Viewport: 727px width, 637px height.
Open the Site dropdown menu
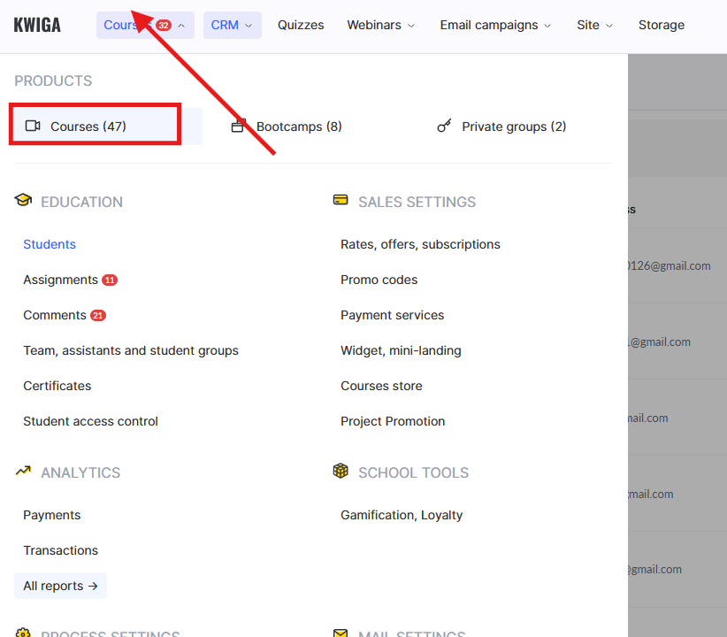[594, 25]
